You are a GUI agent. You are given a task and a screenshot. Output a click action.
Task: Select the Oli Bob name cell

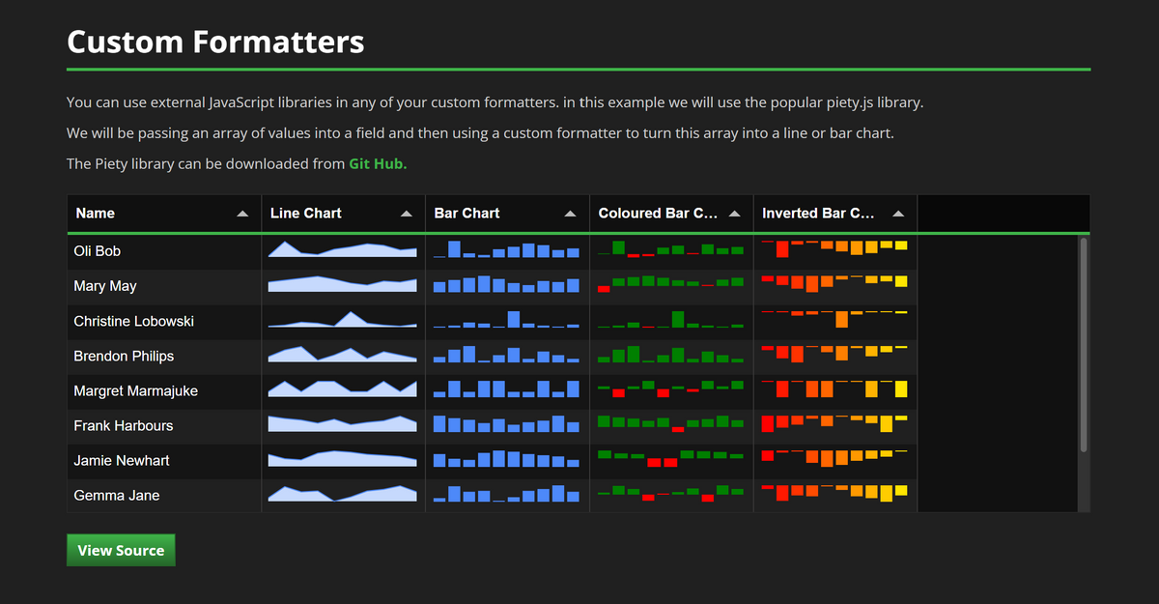98,251
